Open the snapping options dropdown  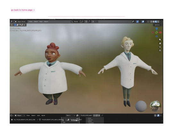tap(89, 22)
